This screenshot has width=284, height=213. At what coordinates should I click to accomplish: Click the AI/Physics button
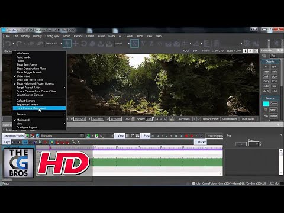184,119
